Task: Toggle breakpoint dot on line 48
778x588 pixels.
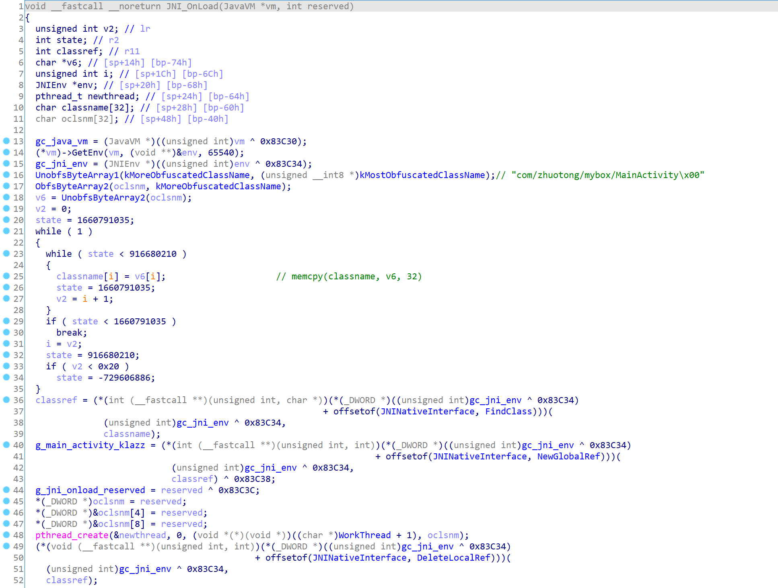Action: 6,535
